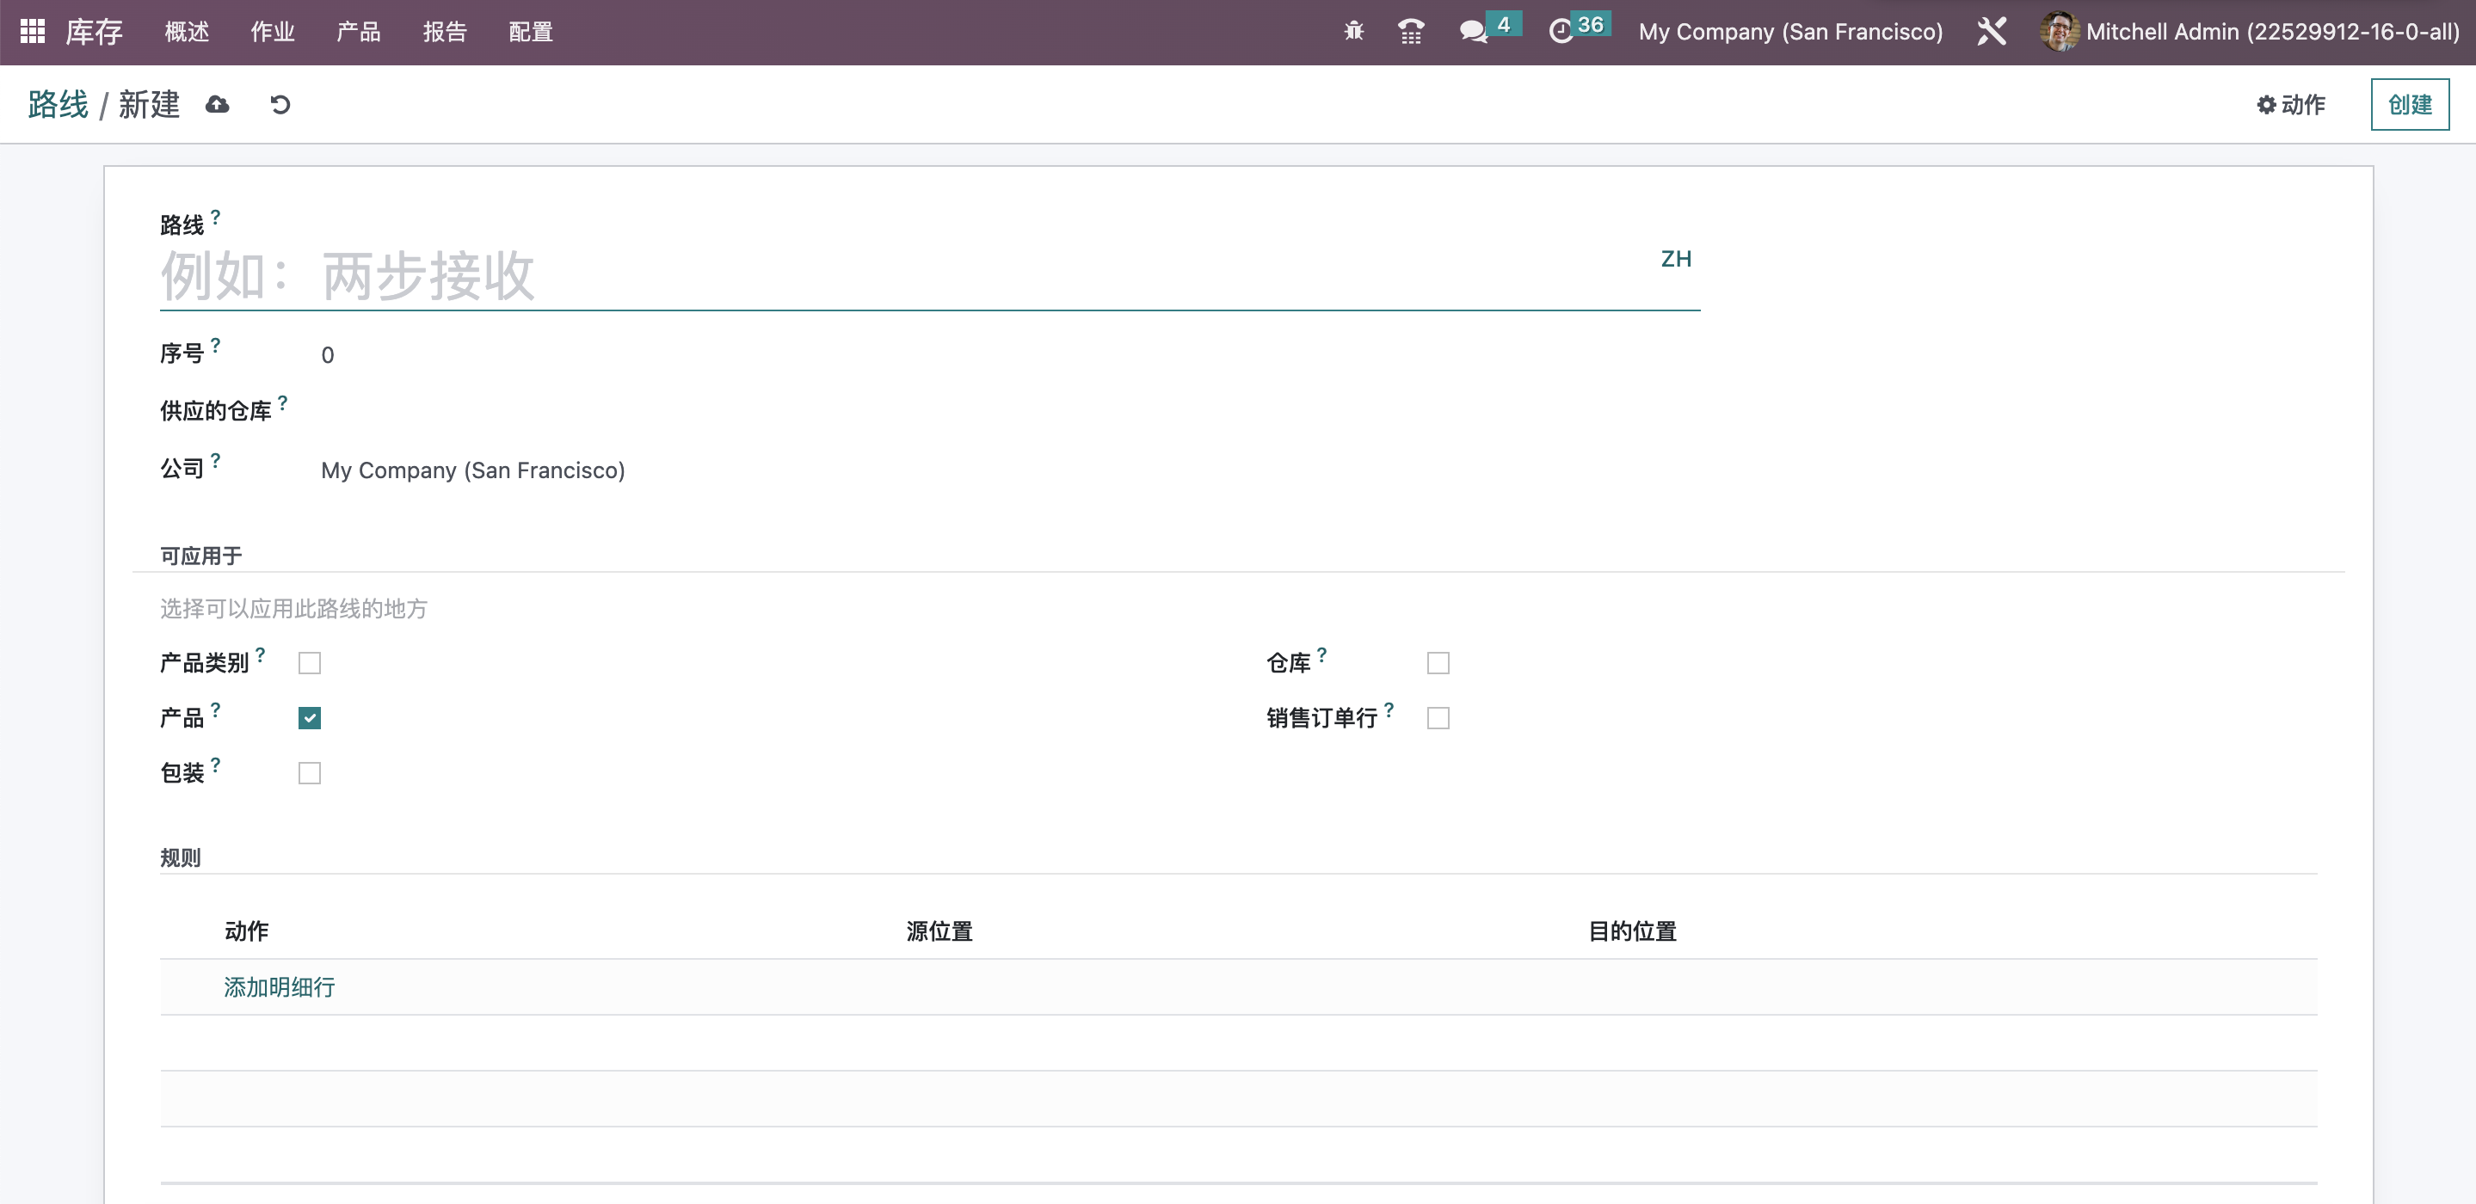Open the 动作 gear menu

(2290, 104)
